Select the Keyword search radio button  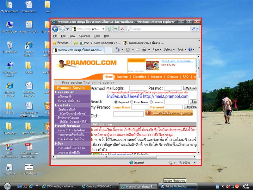click(x=116, y=102)
